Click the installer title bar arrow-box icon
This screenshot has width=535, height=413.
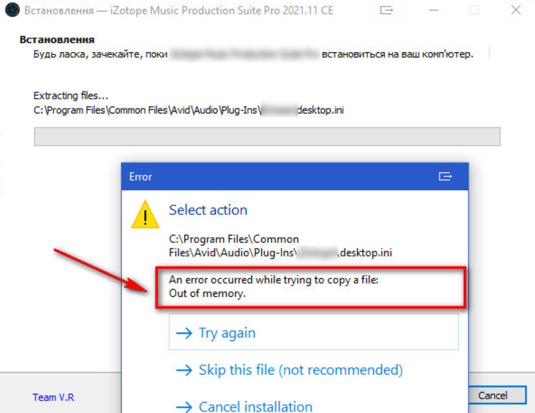pyautogui.click(x=386, y=10)
